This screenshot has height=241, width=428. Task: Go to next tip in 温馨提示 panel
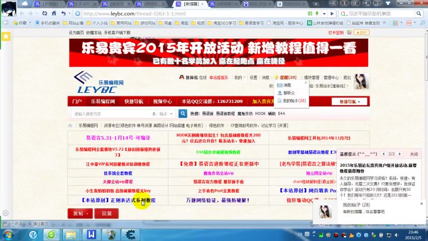[x=400, y=154]
